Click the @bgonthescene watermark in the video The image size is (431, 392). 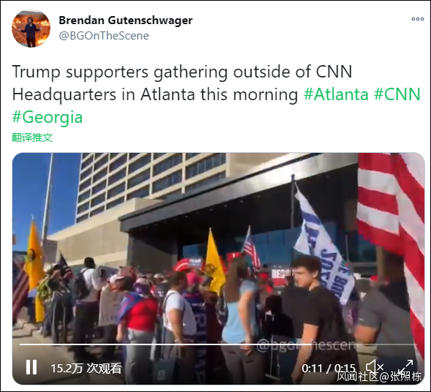click(308, 344)
